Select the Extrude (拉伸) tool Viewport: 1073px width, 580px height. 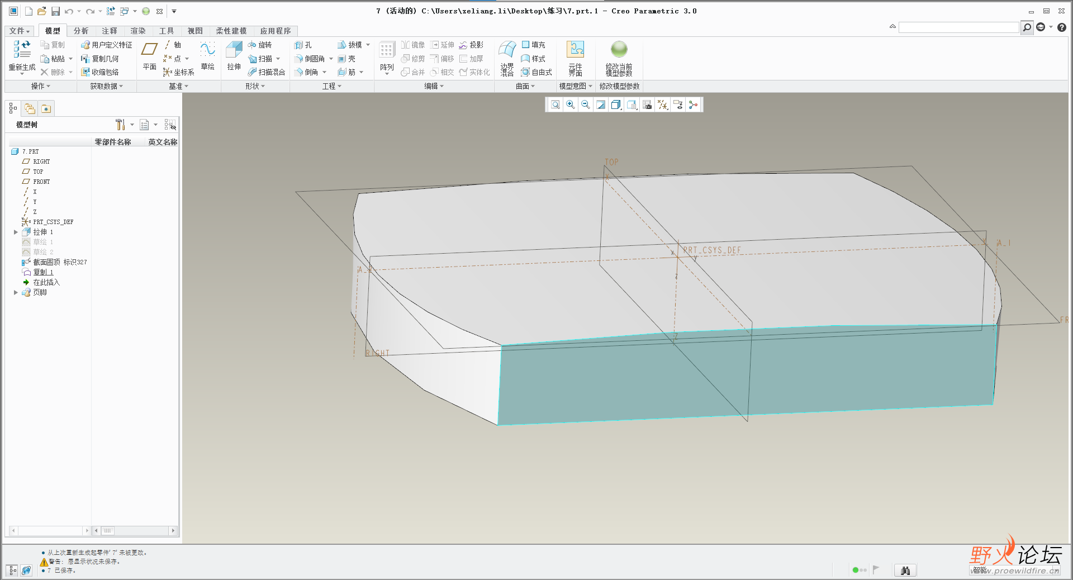(x=234, y=56)
